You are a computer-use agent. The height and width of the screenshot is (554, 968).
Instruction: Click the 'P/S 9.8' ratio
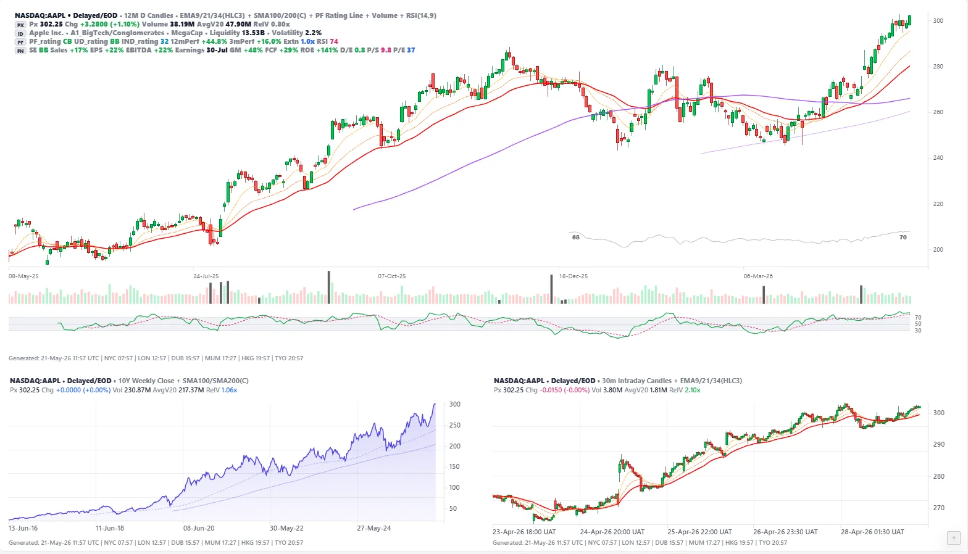pos(379,50)
